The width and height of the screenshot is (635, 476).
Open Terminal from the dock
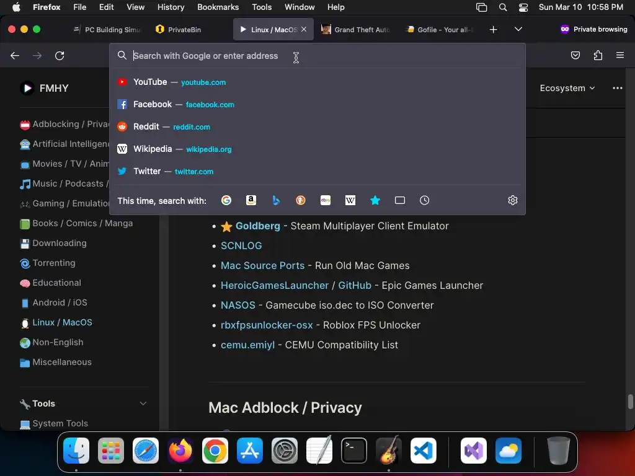(x=354, y=451)
